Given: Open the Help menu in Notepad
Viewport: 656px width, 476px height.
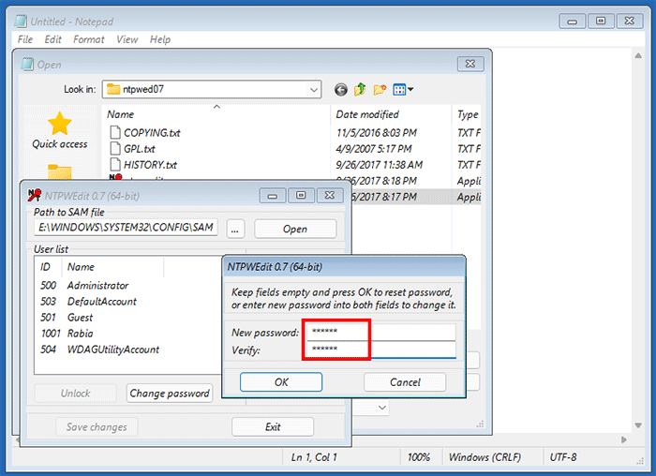Looking at the screenshot, I should 160,39.
